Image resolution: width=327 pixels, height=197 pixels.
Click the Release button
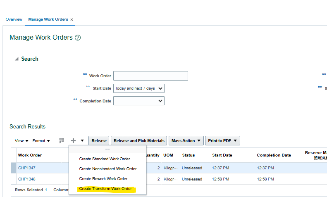click(99, 141)
